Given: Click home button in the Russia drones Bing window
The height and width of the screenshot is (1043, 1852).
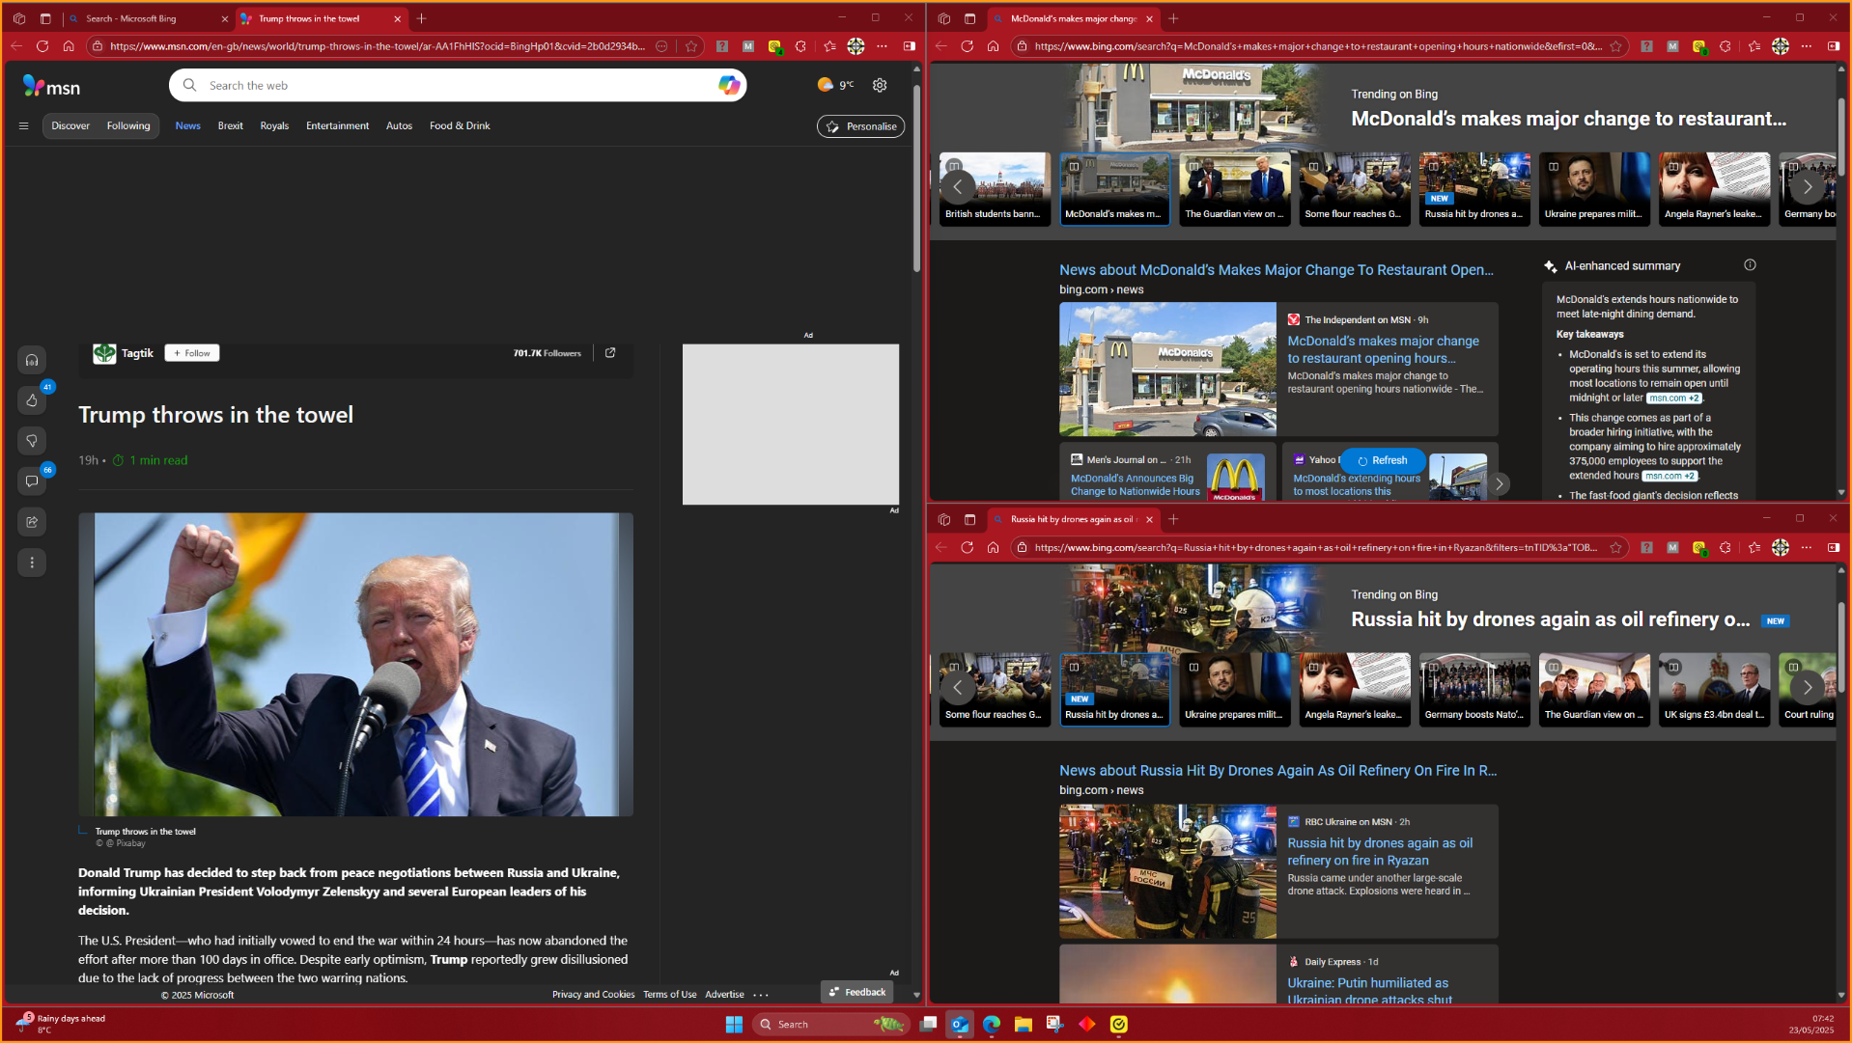Looking at the screenshot, I should coord(993,547).
